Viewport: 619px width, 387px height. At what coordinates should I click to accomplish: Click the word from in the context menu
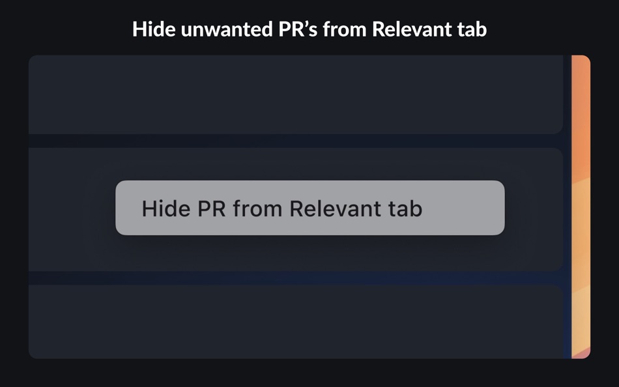[x=257, y=208]
